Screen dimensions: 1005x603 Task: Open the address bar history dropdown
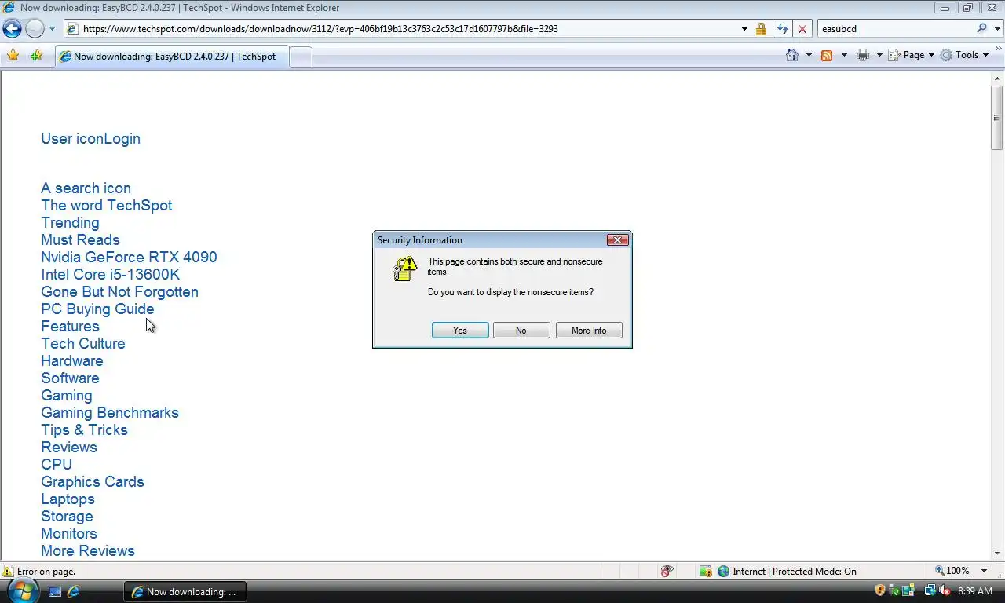click(744, 29)
